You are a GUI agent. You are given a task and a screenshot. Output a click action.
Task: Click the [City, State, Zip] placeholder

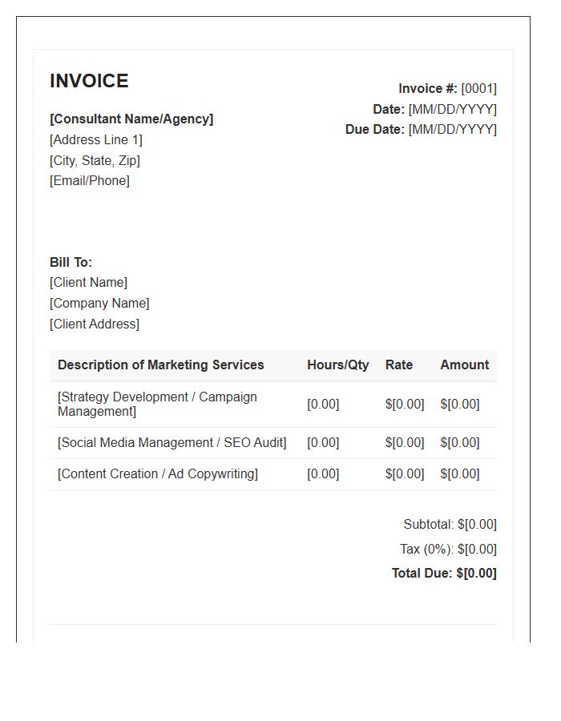point(95,160)
